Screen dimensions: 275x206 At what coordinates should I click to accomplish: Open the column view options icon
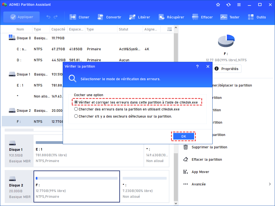tap(170, 29)
